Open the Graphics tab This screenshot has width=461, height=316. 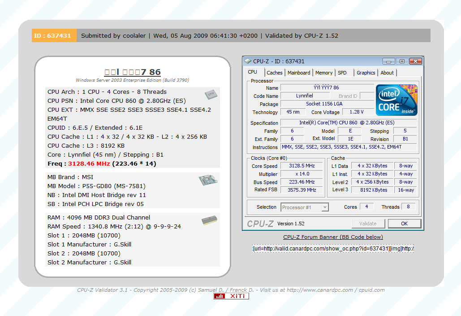point(366,73)
